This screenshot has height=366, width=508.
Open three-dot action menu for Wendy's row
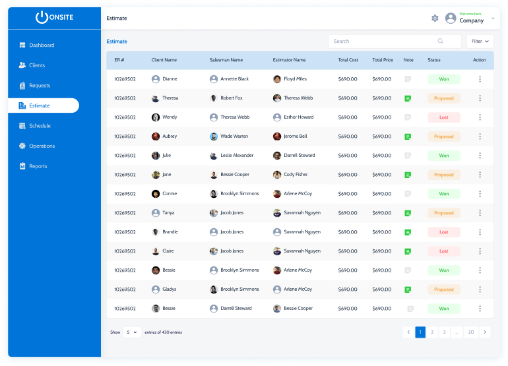480,117
